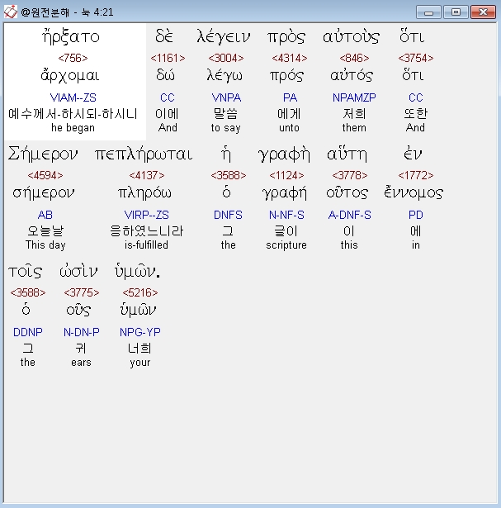Screen dimensions: 501x508
Task: Click the gloss "ears"
Action: click(x=81, y=363)
